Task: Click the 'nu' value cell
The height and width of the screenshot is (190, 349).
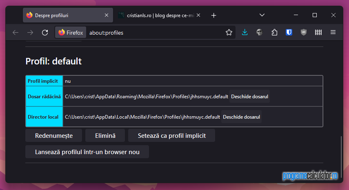Action: click(193, 81)
